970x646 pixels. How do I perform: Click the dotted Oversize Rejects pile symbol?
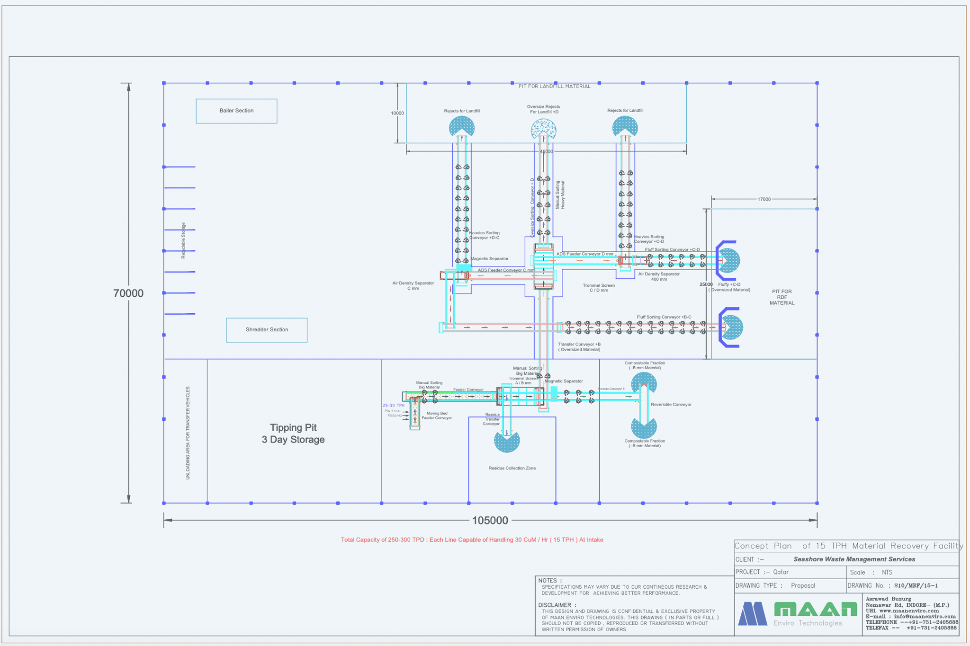tap(543, 129)
